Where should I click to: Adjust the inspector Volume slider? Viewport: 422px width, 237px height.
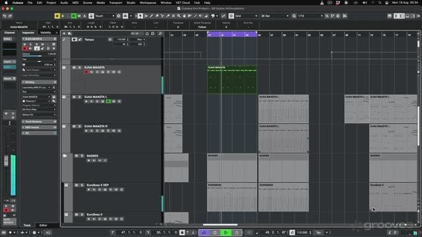pyautogui.click(x=39, y=55)
